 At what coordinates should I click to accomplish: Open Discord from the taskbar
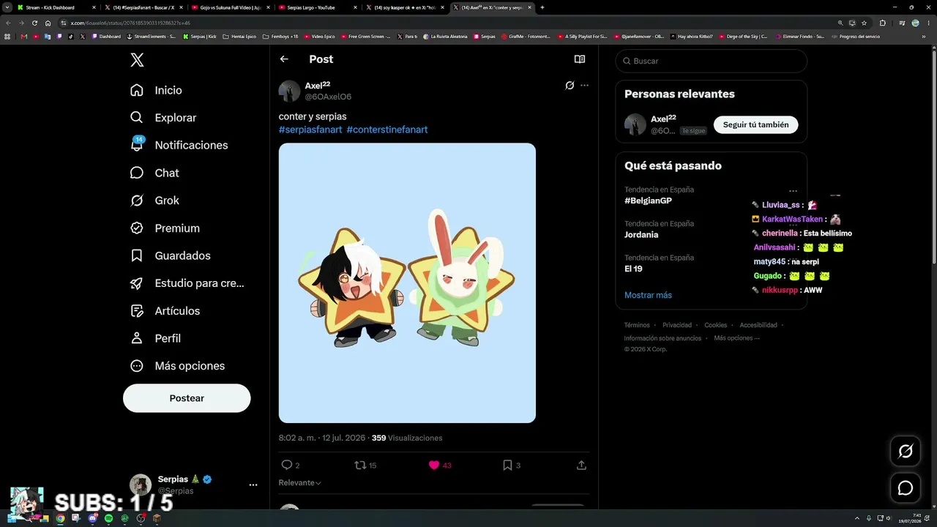pyautogui.click(x=92, y=518)
